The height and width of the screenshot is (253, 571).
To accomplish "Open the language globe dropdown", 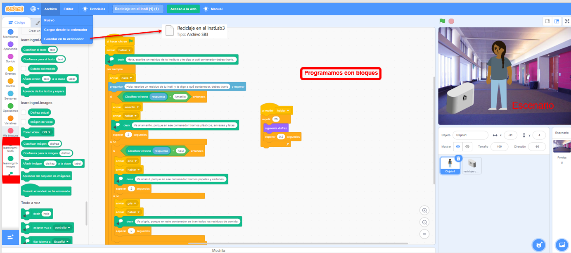I will (35, 9).
